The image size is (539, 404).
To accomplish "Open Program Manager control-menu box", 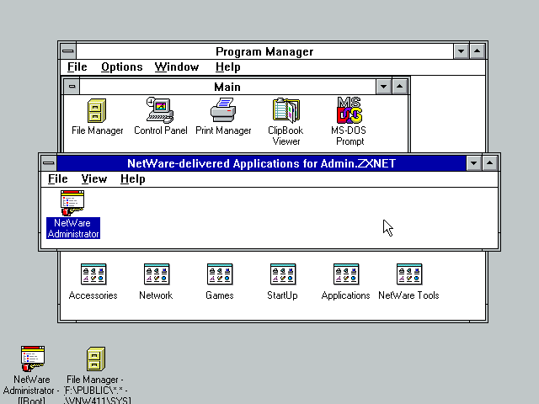I will 68,51.
